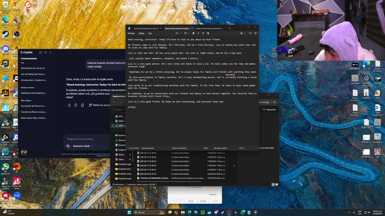The image size is (385, 216).
Task: Expand Copilot header chevron
Action: [50, 52]
